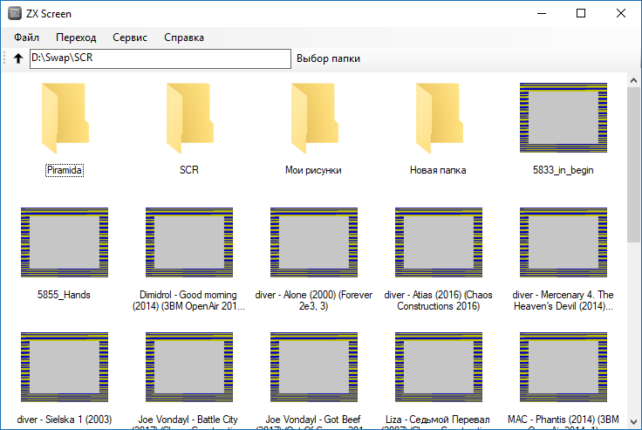Click the 5855_Hands file name

point(64,295)
